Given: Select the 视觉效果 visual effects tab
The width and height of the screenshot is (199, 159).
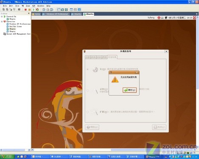Looking at the screenshot, I should click(112, 57).
